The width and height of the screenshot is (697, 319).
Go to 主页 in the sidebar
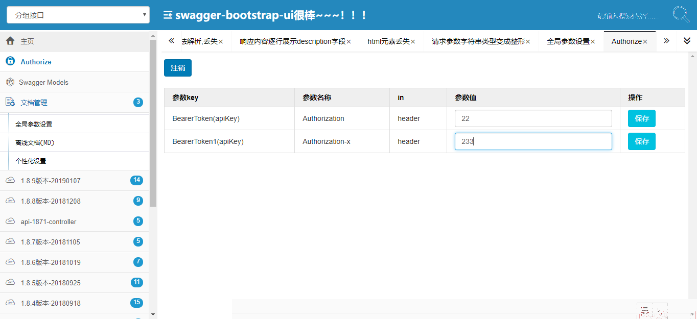click(75, 41)
